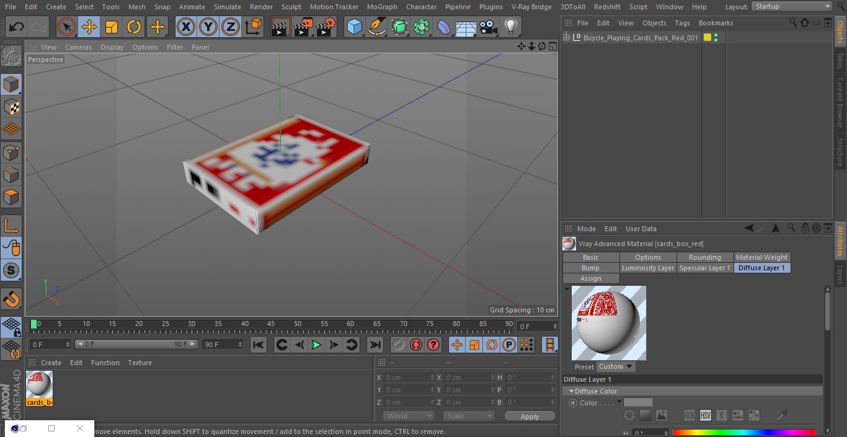847x437 pixels.
Task: Add a Floor environment object
Action: click(466, 27)
